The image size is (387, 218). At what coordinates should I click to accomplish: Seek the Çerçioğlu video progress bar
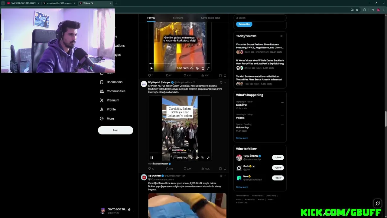[180, 153]
